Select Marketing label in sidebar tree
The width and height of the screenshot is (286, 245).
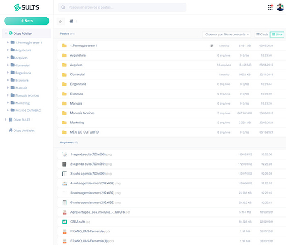coord(22,103)
